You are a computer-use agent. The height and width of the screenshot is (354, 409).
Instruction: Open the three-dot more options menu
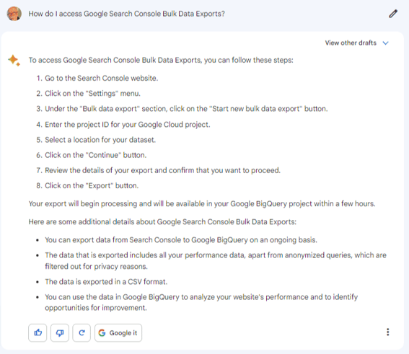(x=388, y=332)
